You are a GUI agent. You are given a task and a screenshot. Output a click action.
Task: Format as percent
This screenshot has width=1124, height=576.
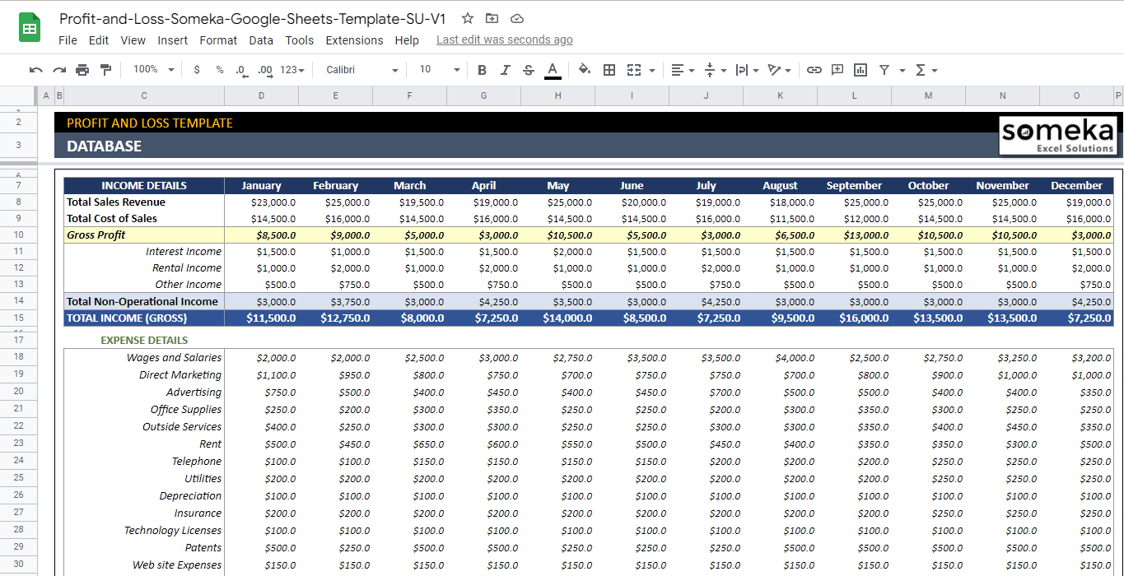(x=220, y=70)
